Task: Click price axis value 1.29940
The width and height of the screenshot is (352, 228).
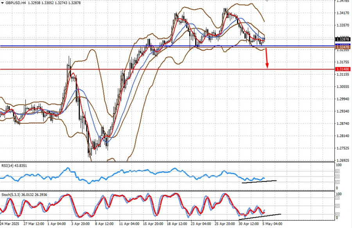Action: [x=343, y=99]
